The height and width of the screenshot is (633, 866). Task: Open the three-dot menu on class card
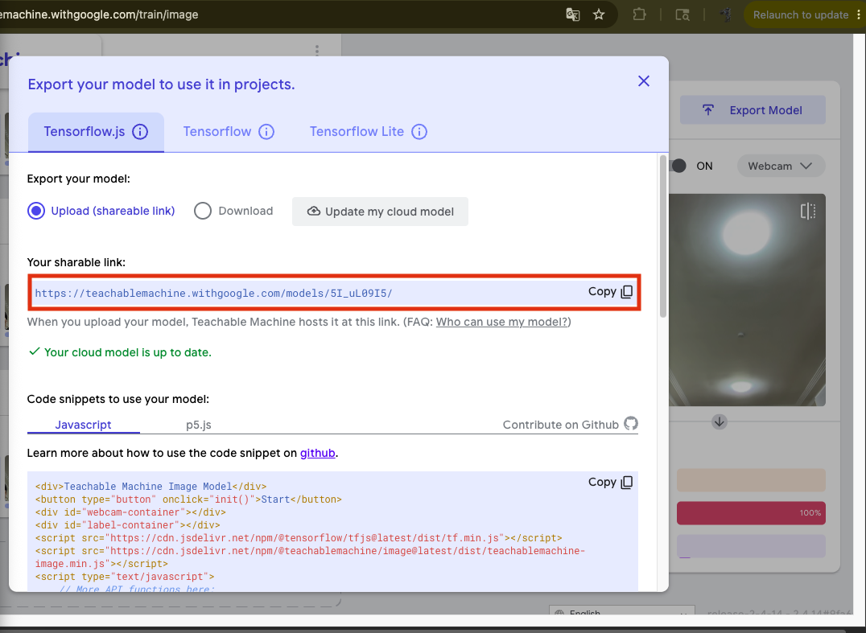click(317, 50)
